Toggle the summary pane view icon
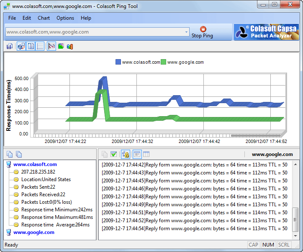Viewport: 303px width, 252px height. tap(31, 47)
